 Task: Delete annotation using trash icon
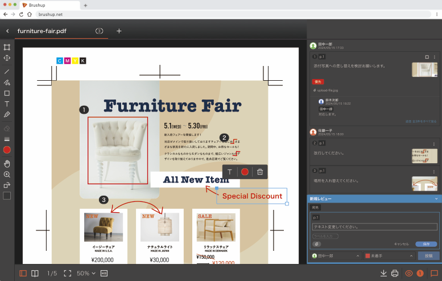260,172
